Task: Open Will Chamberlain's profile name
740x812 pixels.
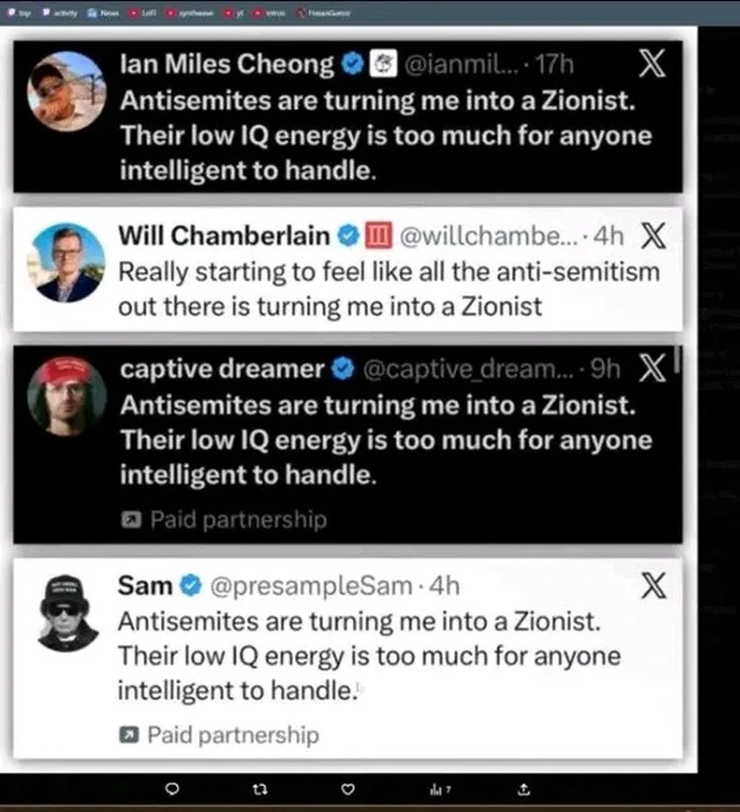Action: point(224,236)
